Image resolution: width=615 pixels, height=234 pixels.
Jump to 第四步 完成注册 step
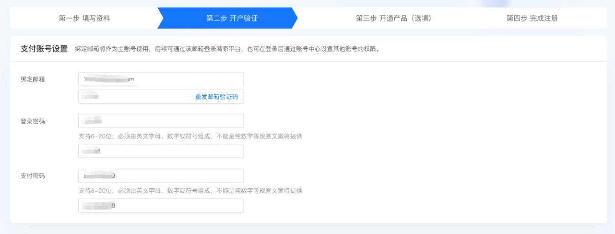click(532, 18)
